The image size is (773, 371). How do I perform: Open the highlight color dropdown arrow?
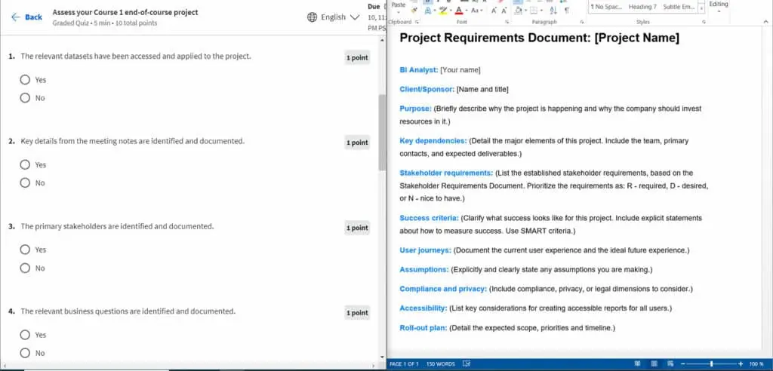tap(451, 11)
